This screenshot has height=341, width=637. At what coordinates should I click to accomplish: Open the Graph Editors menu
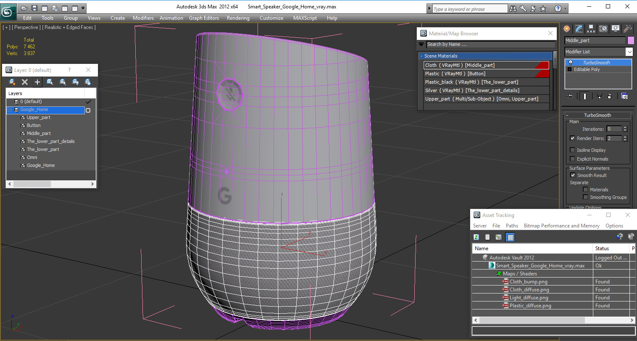[x=204, y=18]
